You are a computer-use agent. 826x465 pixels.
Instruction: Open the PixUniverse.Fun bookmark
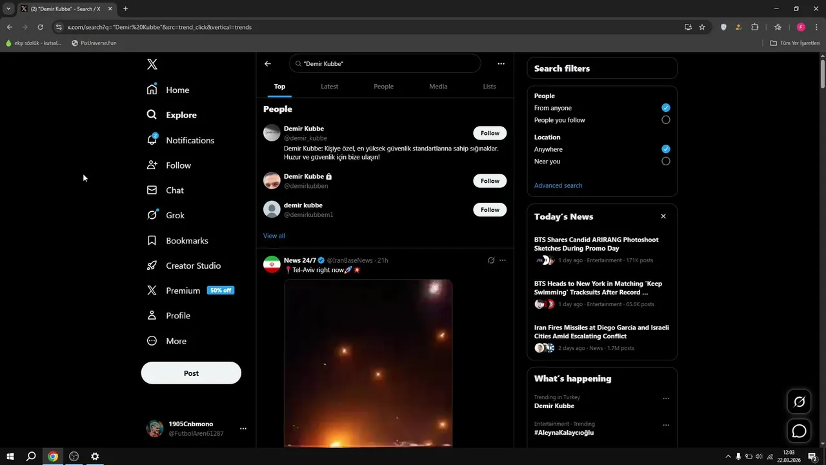tap(94, 43)
